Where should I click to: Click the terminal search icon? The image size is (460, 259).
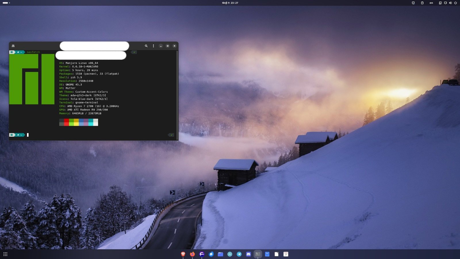[146, 46]
